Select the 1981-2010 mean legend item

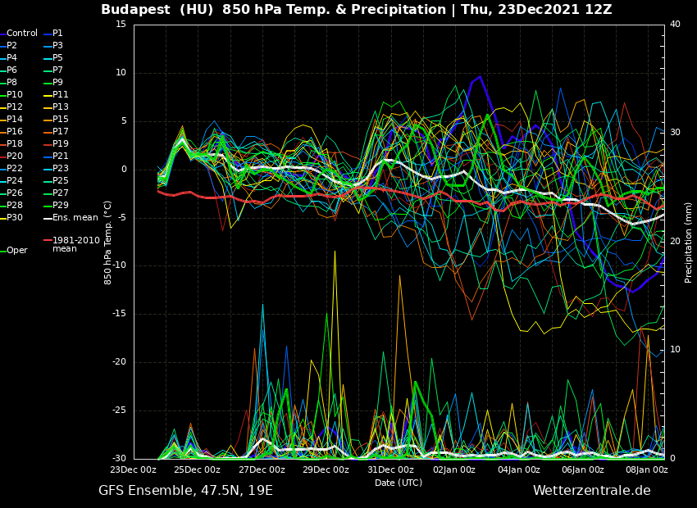tap(75, 244)
